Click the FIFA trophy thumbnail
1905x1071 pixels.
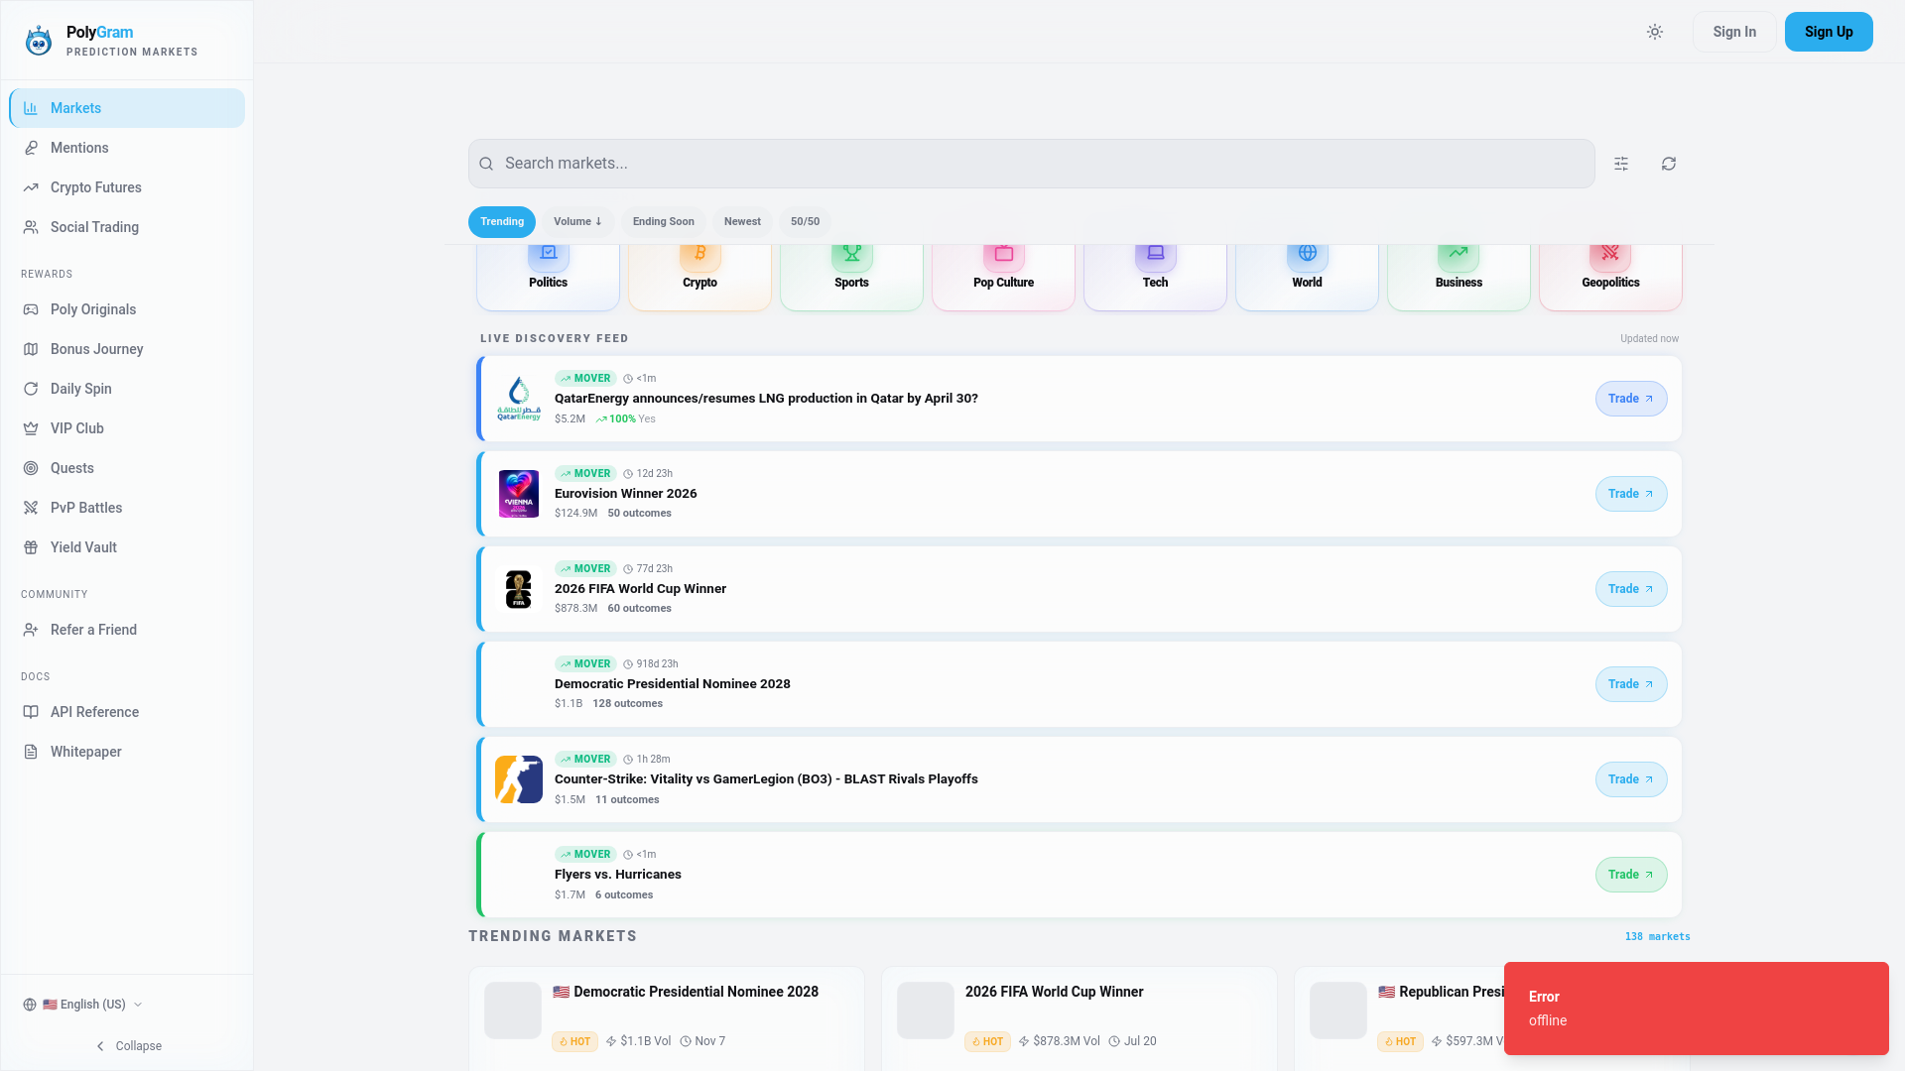click(519, 589)
